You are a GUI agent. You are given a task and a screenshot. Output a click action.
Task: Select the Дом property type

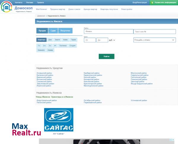coord(50,40)
